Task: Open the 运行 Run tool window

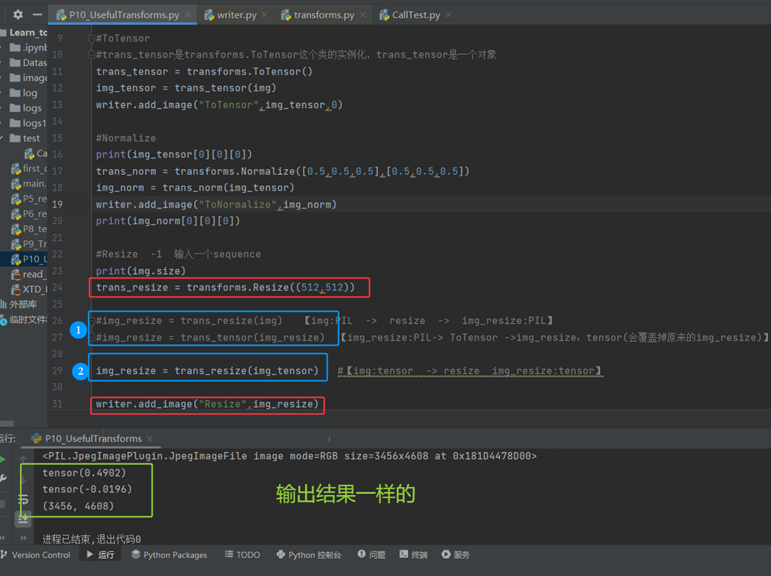Action: [100, 555]
